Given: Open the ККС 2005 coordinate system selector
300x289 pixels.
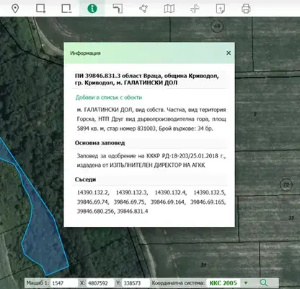Looking at the screenshot, I should pos(223,283).
